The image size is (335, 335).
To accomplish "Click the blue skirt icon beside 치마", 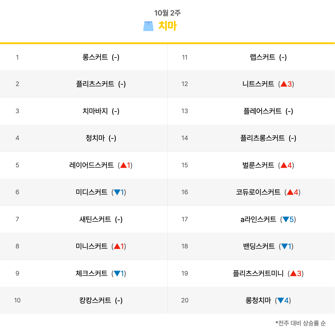I will pos(148,26).
